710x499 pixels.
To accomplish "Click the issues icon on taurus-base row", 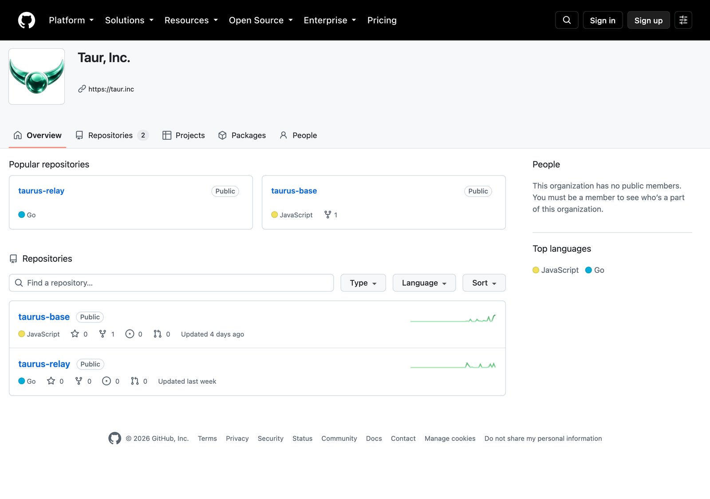I will coord(130,334).
